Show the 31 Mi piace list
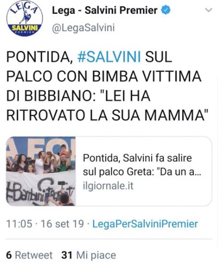 click(x=88, y=255)
